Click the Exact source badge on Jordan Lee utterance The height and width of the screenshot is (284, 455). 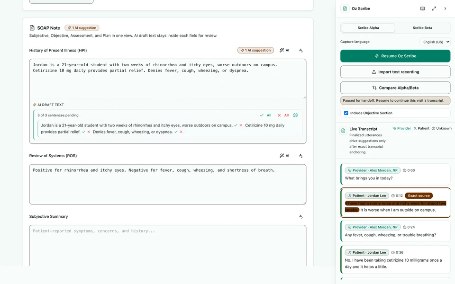tap(419, 195)
